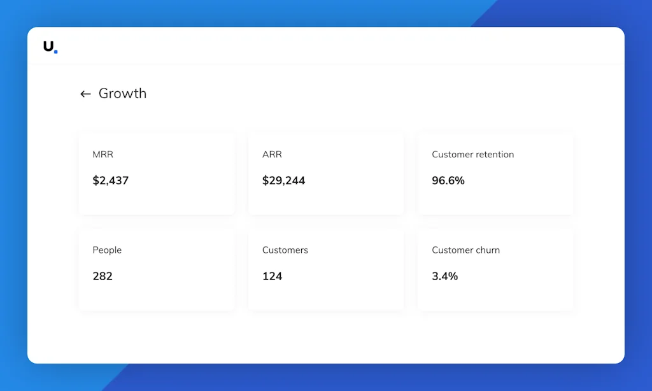Open the MRR metric card
Screen dimensions: 652x391
[x=157, y=197]
